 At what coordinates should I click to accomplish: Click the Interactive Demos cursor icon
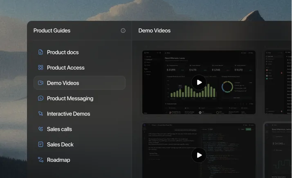(x=40, y=113)
